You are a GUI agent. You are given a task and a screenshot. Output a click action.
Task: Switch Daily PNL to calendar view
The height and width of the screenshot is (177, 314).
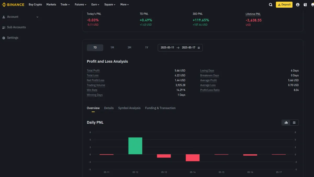click(x=294, y=122)
